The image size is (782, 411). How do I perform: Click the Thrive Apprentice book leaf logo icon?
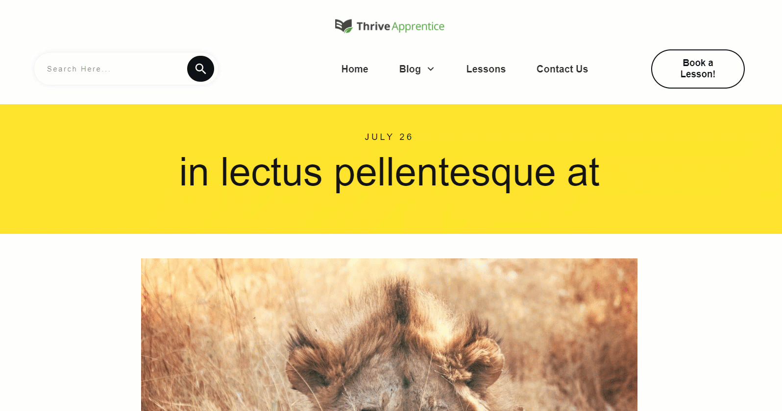click(x=343, y=26)
